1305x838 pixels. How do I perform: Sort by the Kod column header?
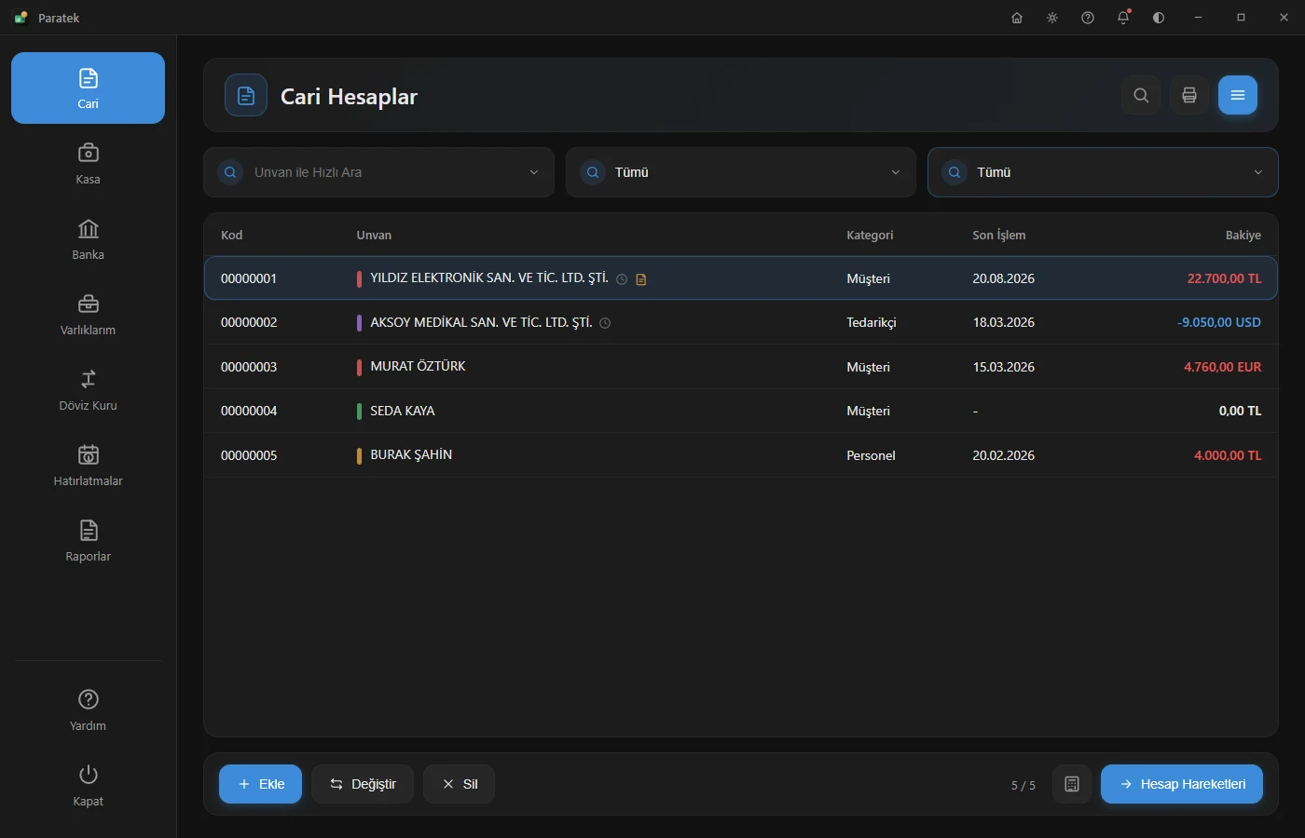pyautogui.click(x=231, y=236)
